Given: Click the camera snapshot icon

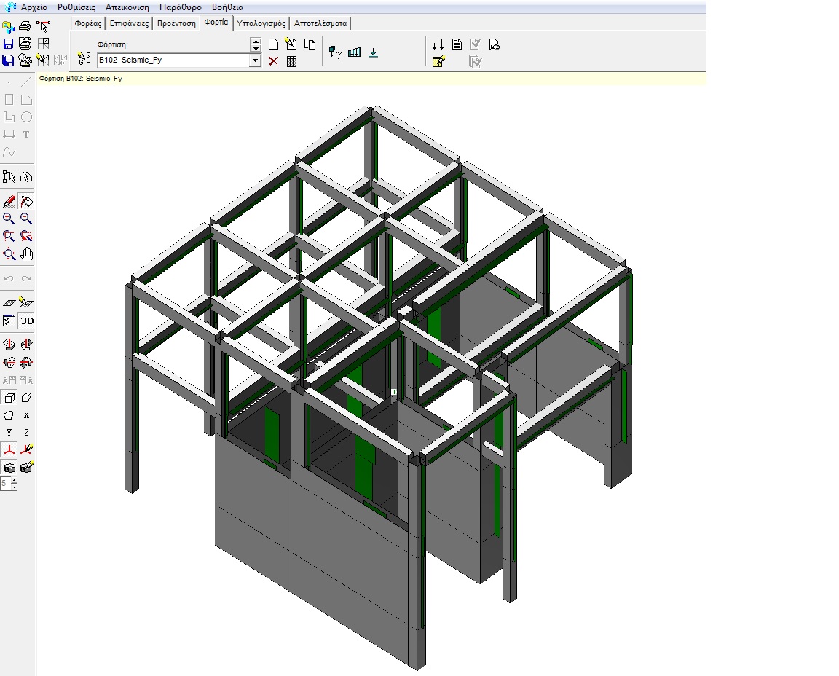Looking at the screenshot, I should (x=9, y=468).
